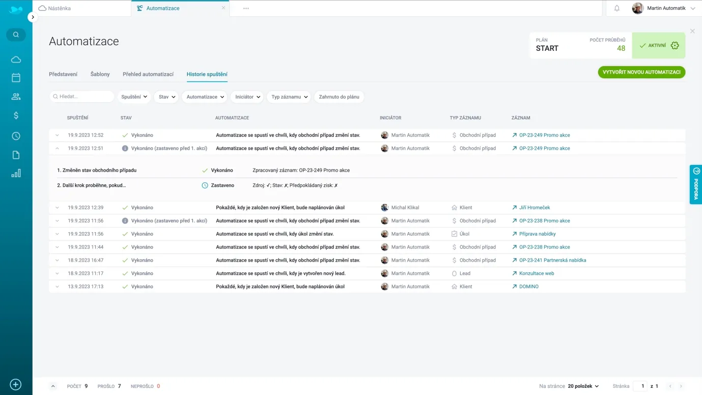Click the round plus button in sidebar

tap(16, 384)
